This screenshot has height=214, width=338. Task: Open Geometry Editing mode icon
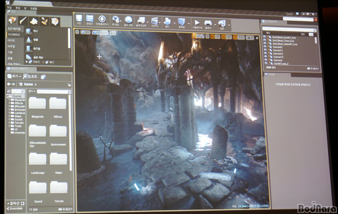(x=55, y=21)
